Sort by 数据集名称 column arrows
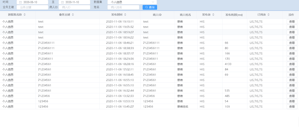Viewport: 299px width, 129px height. pos(25,15)
